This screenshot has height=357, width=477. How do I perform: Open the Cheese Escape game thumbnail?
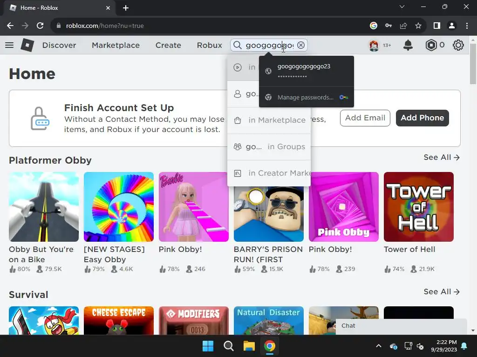click(119, 320)
